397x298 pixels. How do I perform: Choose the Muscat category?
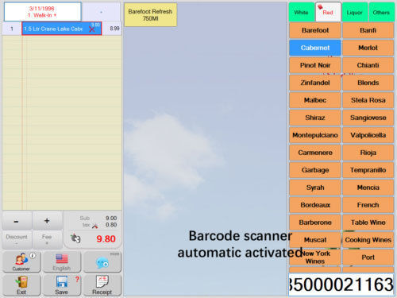click(x=315, y=240)
